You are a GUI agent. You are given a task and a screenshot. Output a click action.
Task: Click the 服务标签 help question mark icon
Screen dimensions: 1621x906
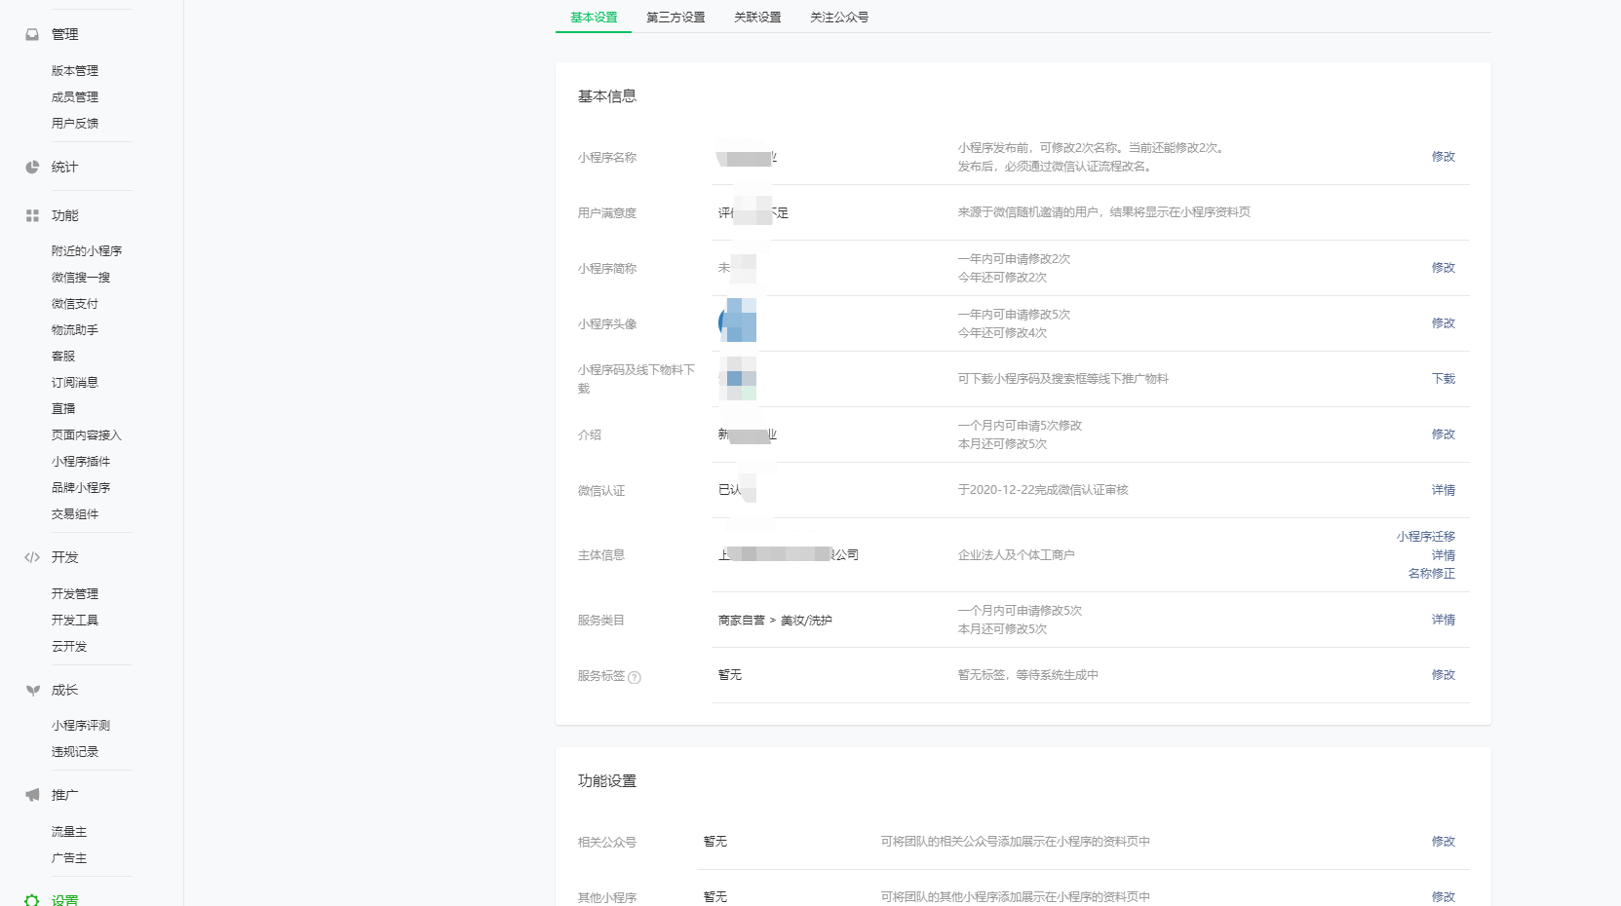635,678
